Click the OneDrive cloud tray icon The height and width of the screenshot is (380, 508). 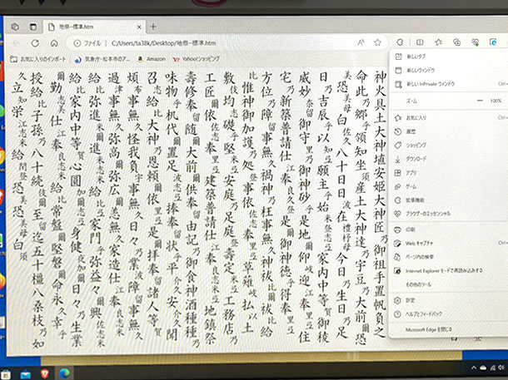pyautogui.click(x=483, y=368)
